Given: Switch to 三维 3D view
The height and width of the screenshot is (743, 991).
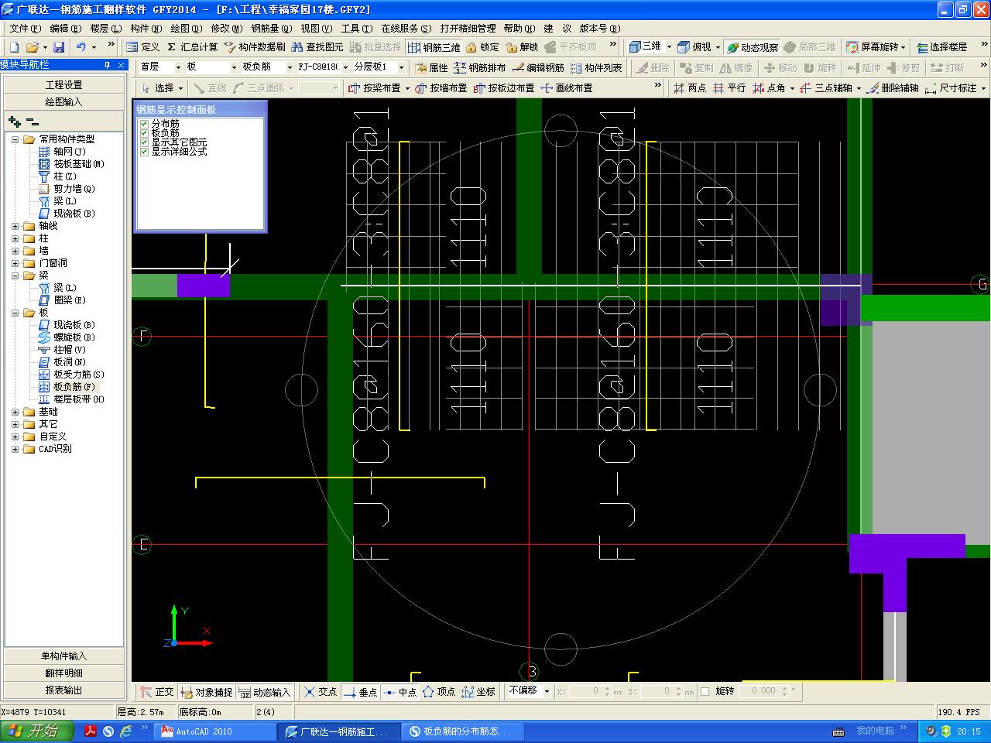Looking at the screenshot, I should point(646,47).
